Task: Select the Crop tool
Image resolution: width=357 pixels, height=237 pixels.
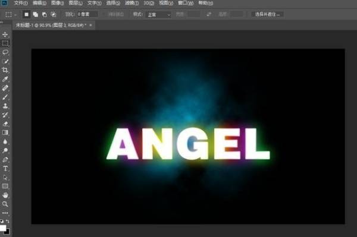Action: (5, 70)
